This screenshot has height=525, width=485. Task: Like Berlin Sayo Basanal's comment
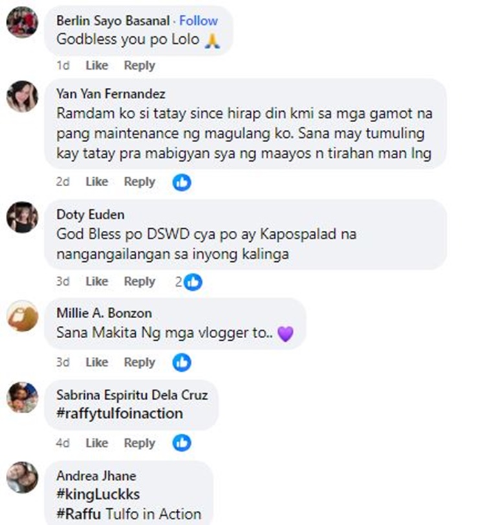click(97, 65)
